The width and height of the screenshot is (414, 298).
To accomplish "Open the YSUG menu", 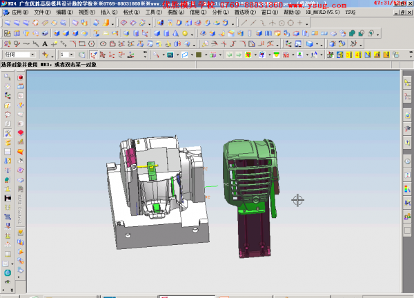I will coord(351,12).
